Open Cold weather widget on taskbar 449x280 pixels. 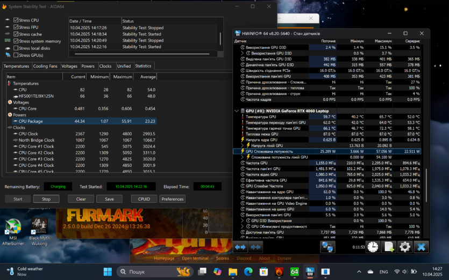pyautogui.click(x=25, y=271)
